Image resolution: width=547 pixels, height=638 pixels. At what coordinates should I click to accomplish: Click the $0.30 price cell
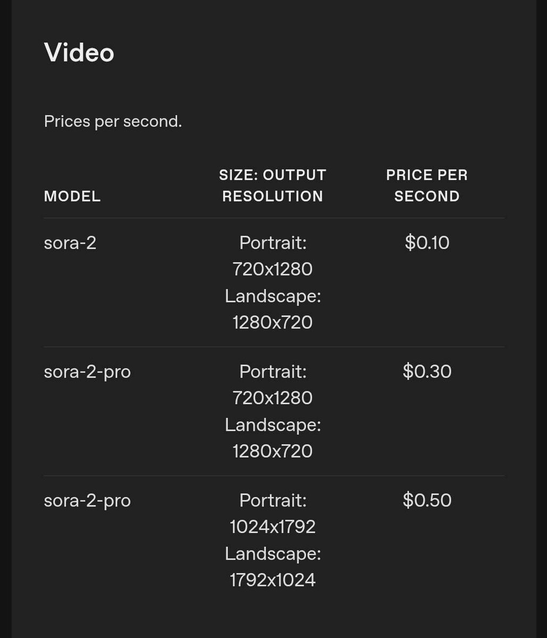click(x=427, y=372)
